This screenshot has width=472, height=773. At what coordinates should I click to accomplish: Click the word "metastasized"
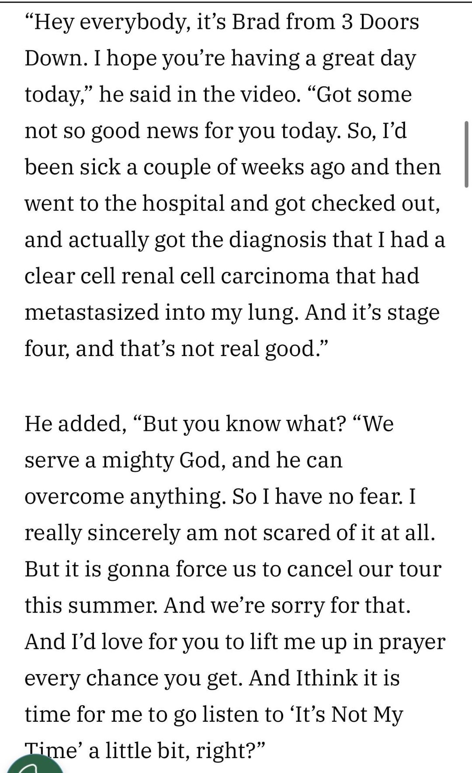[92, 312]
